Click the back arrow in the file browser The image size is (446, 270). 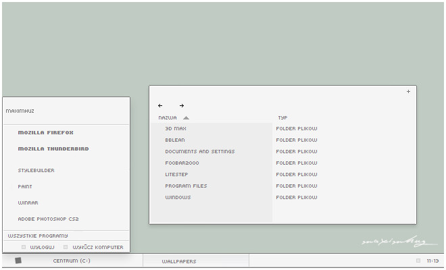coord(160,105)
